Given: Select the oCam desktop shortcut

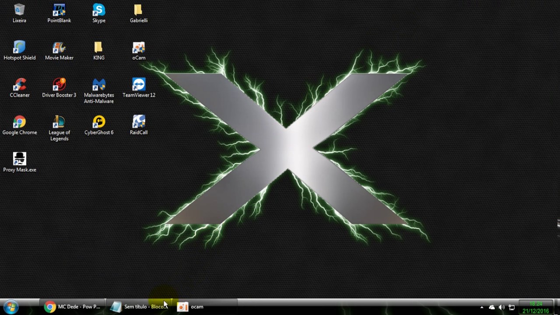Looking at the screenshot, I should tap(139, 51).
